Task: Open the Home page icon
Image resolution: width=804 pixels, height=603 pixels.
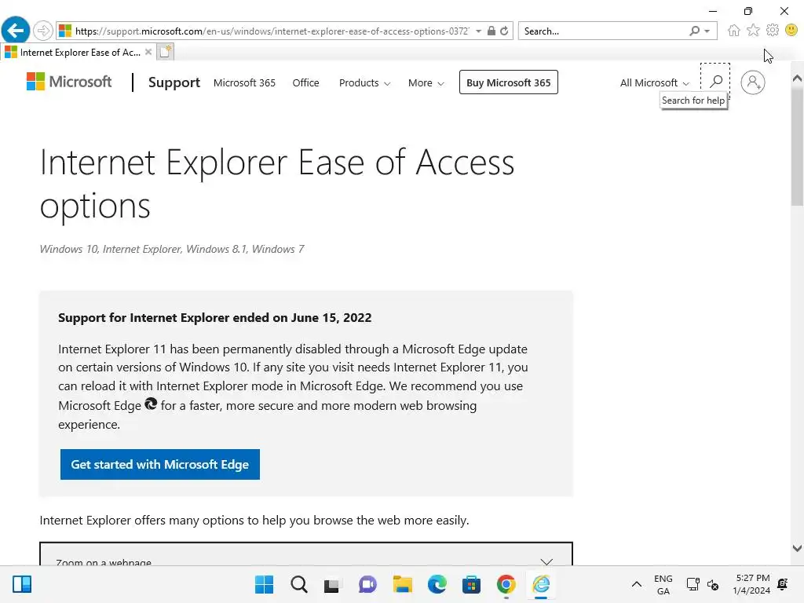Action: point(733,31)
